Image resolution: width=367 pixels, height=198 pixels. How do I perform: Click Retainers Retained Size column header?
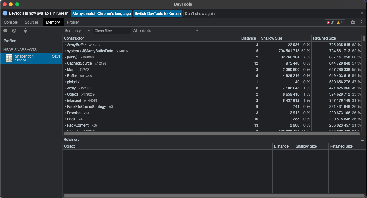tap(347, 146)
